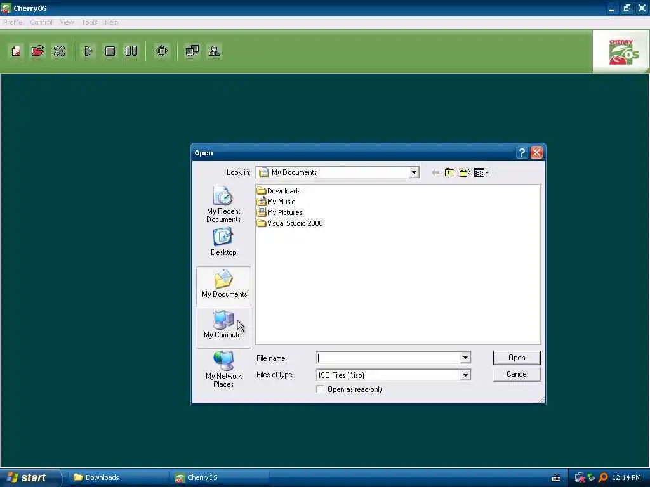The height and width of the screenshot is (487, 650).
Task: Select the My Music folder
Action: (x=275, y=202)
